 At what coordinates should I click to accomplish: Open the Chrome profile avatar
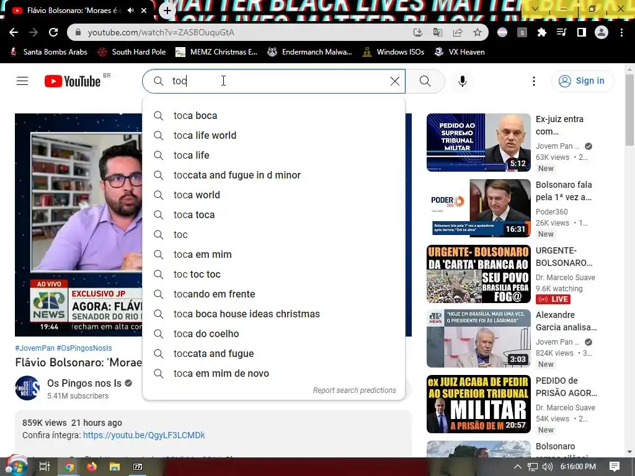pyautogui.click(x=602, y=32)
